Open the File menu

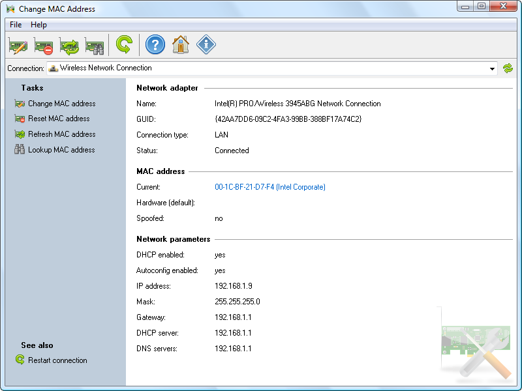(16, 25)
